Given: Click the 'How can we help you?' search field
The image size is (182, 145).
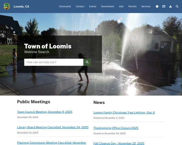Looking at the screenshot, I should pyautogui.click(x=54, y=62).
